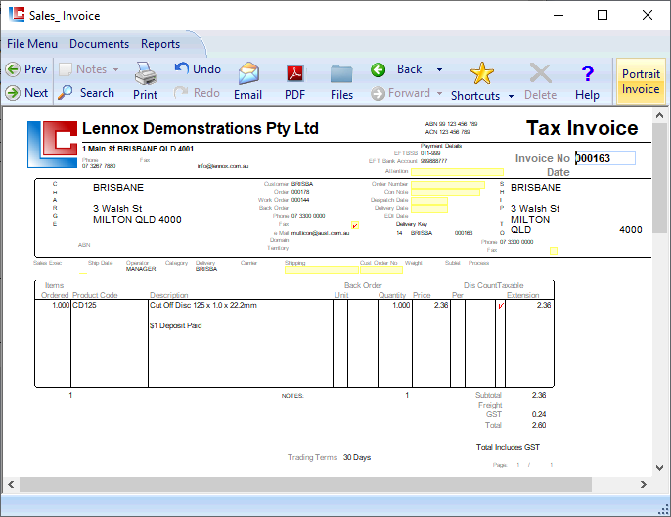
Task: Click the vertical scrollbar thumb
Action: 659,178
